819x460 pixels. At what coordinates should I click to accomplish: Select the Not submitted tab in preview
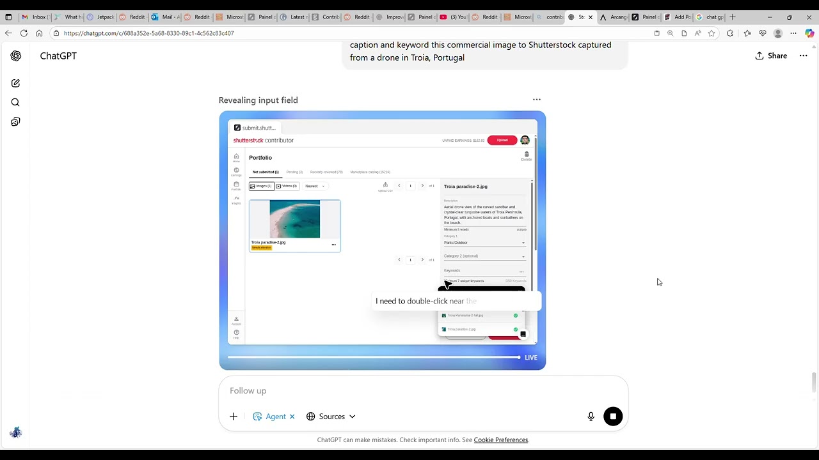(x=266, y=172)
